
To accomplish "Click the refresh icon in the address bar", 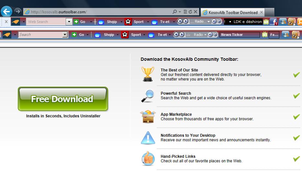I will click(190, 12).
